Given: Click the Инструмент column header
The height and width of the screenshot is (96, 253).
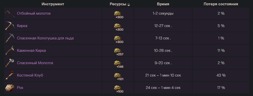Looking at the screenshot, I should [x=53, y=4].
